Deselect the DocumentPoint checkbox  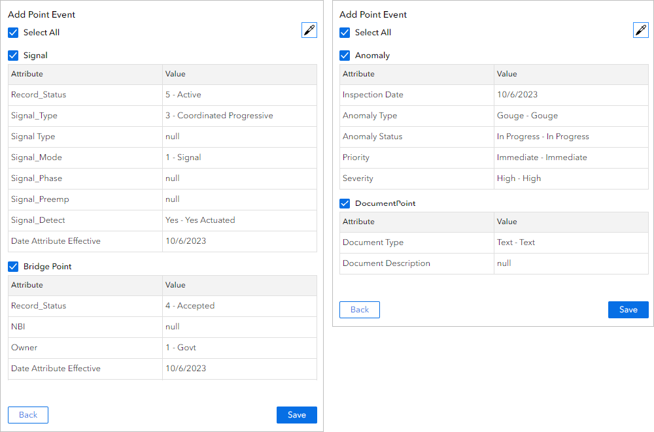[x=345, y=203]
